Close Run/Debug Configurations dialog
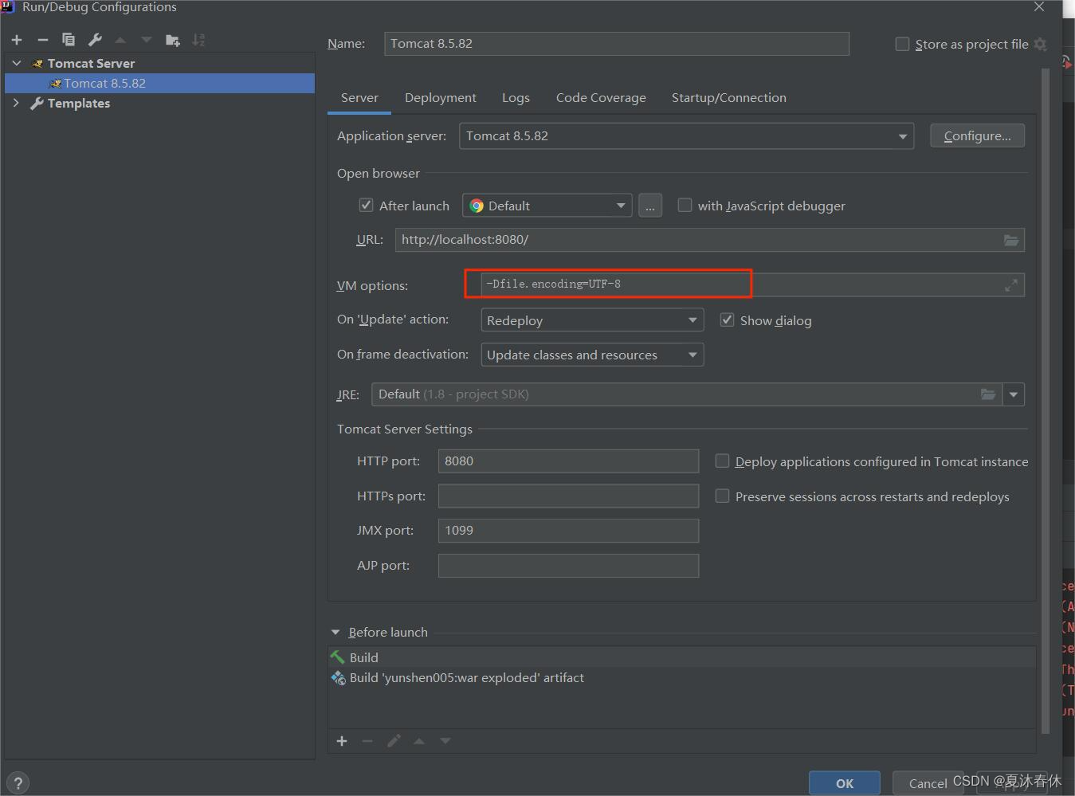The image size is (1075, 796). click(x=1039, y=7)
